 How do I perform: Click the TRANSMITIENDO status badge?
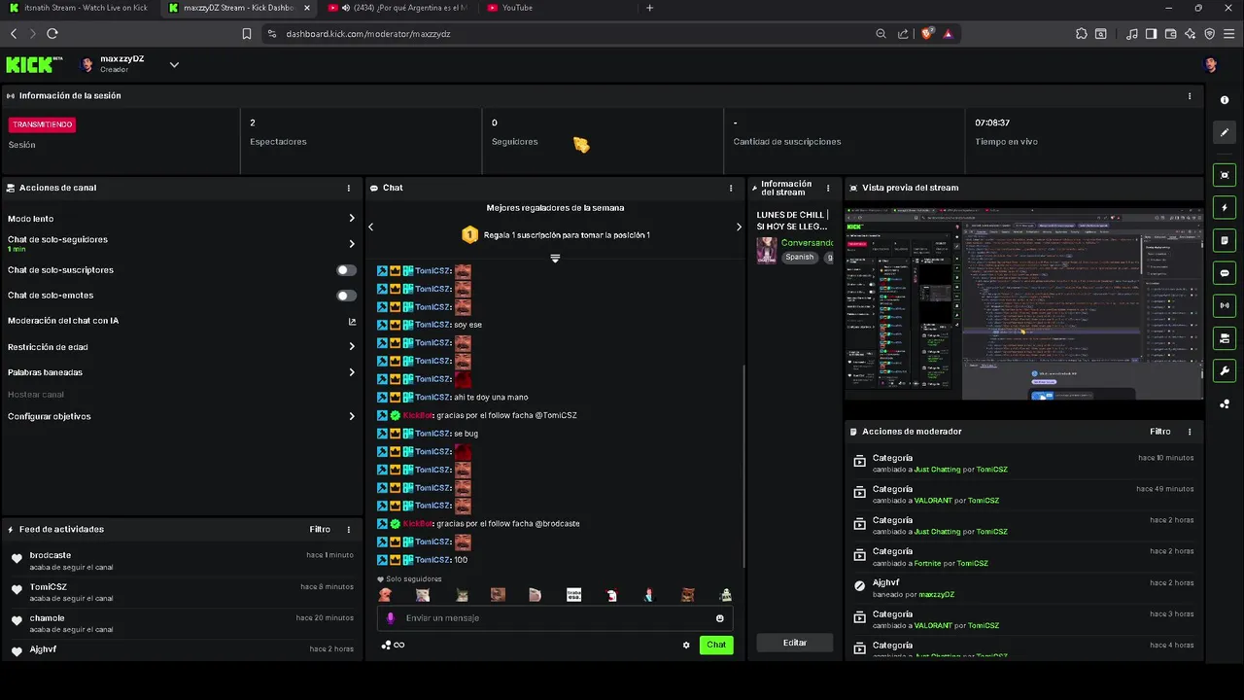coord(42,124)
